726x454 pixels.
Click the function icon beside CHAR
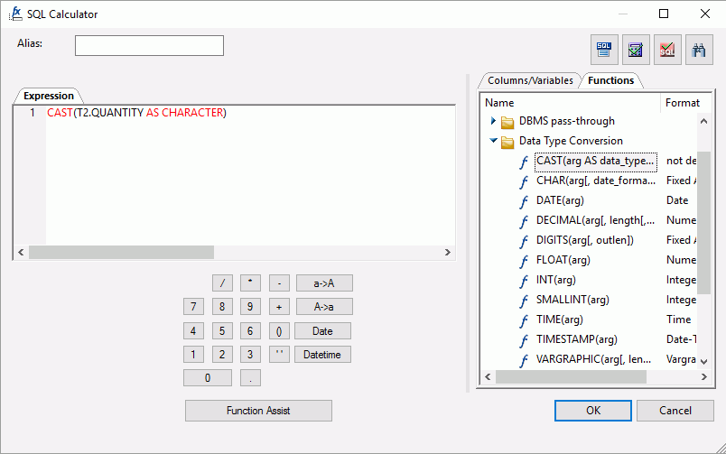pyautogui.click(x=524, y=182)
